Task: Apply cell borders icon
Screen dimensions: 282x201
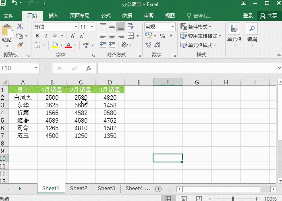Action: pos(37,45)
